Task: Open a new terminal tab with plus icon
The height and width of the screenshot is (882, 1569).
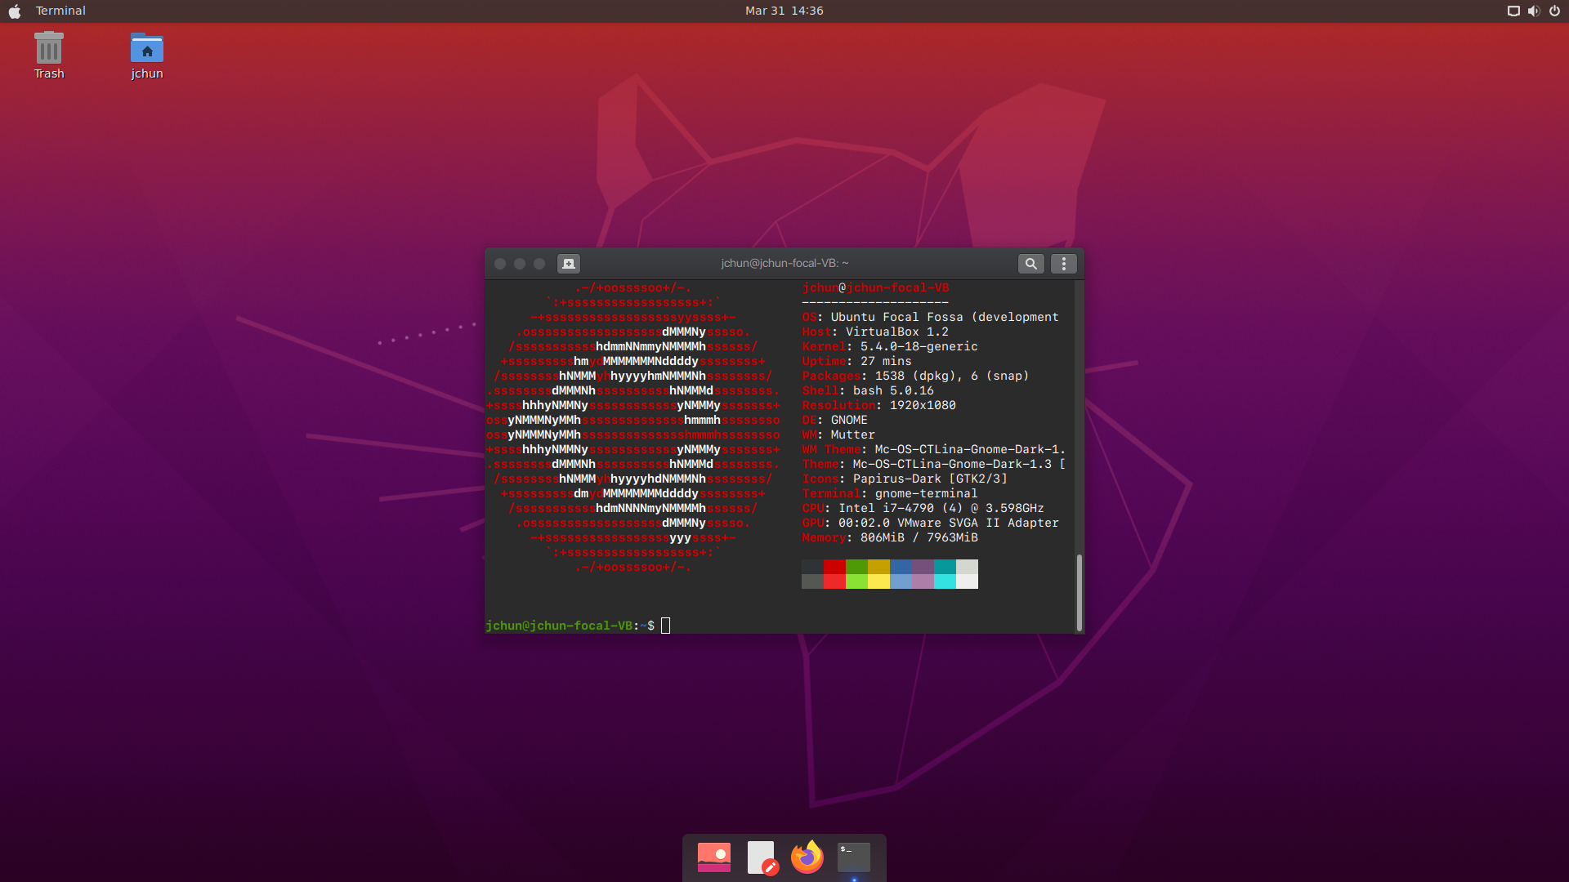Action: click(x=569, y=264)
